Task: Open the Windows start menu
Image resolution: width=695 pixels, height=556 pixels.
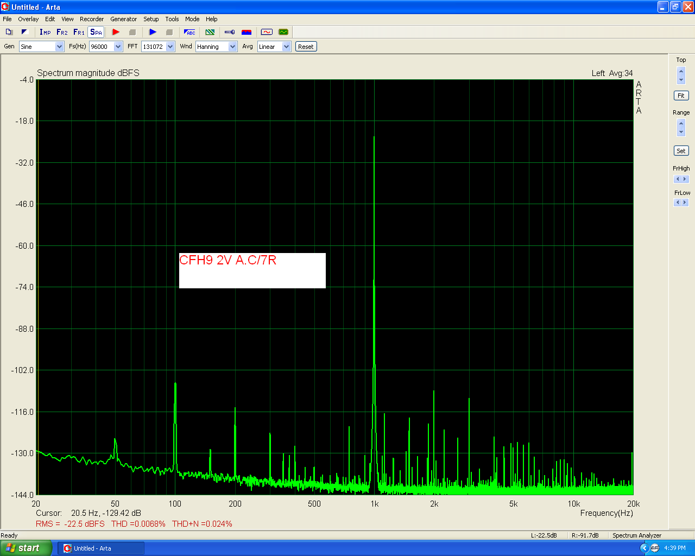Action: coord(26,548)
